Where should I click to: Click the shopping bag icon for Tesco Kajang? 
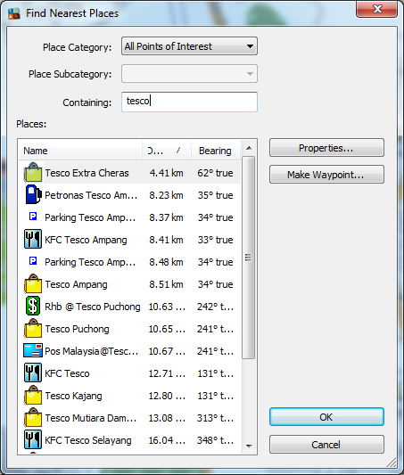[33, 395]
